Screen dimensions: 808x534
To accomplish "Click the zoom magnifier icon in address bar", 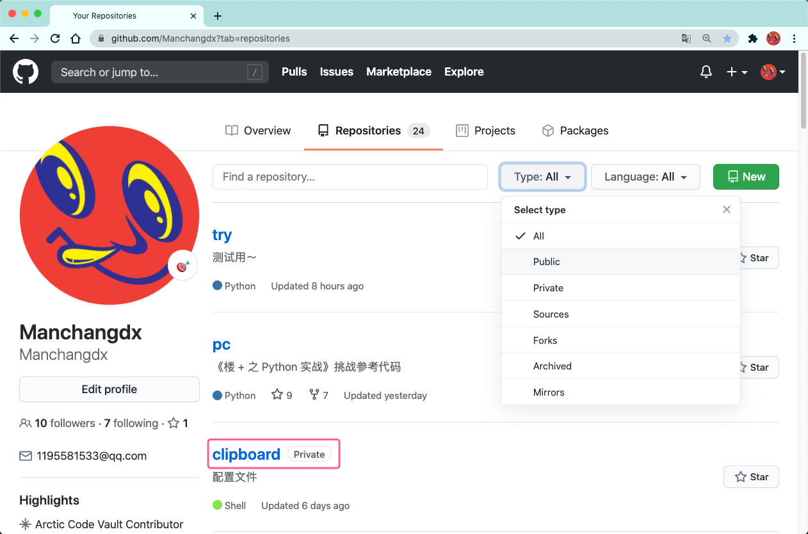I will [x=707, y=38].
